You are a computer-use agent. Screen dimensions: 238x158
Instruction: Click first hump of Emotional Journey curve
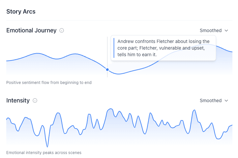(x=37, y=54)
